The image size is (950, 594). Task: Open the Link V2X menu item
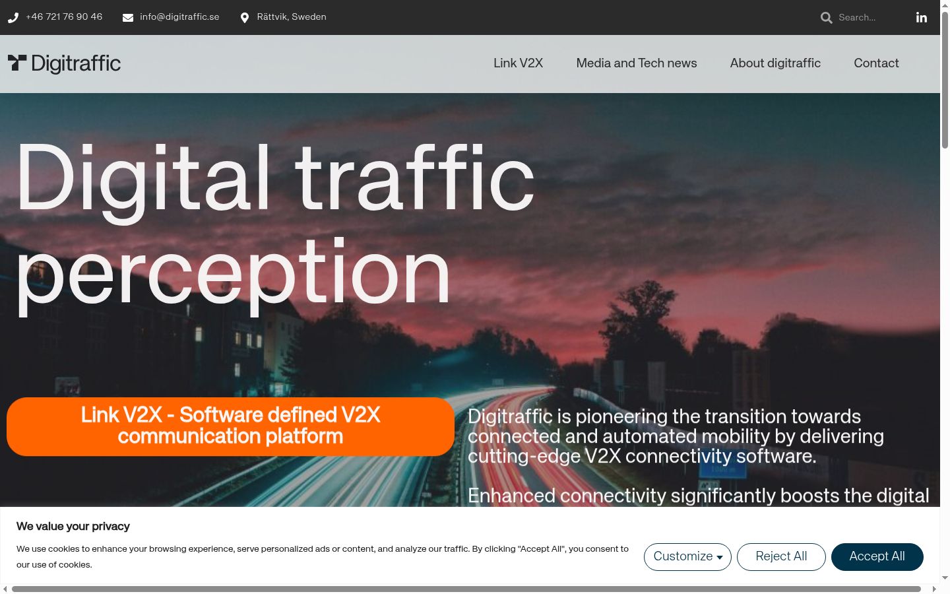(x=519, y=63)
